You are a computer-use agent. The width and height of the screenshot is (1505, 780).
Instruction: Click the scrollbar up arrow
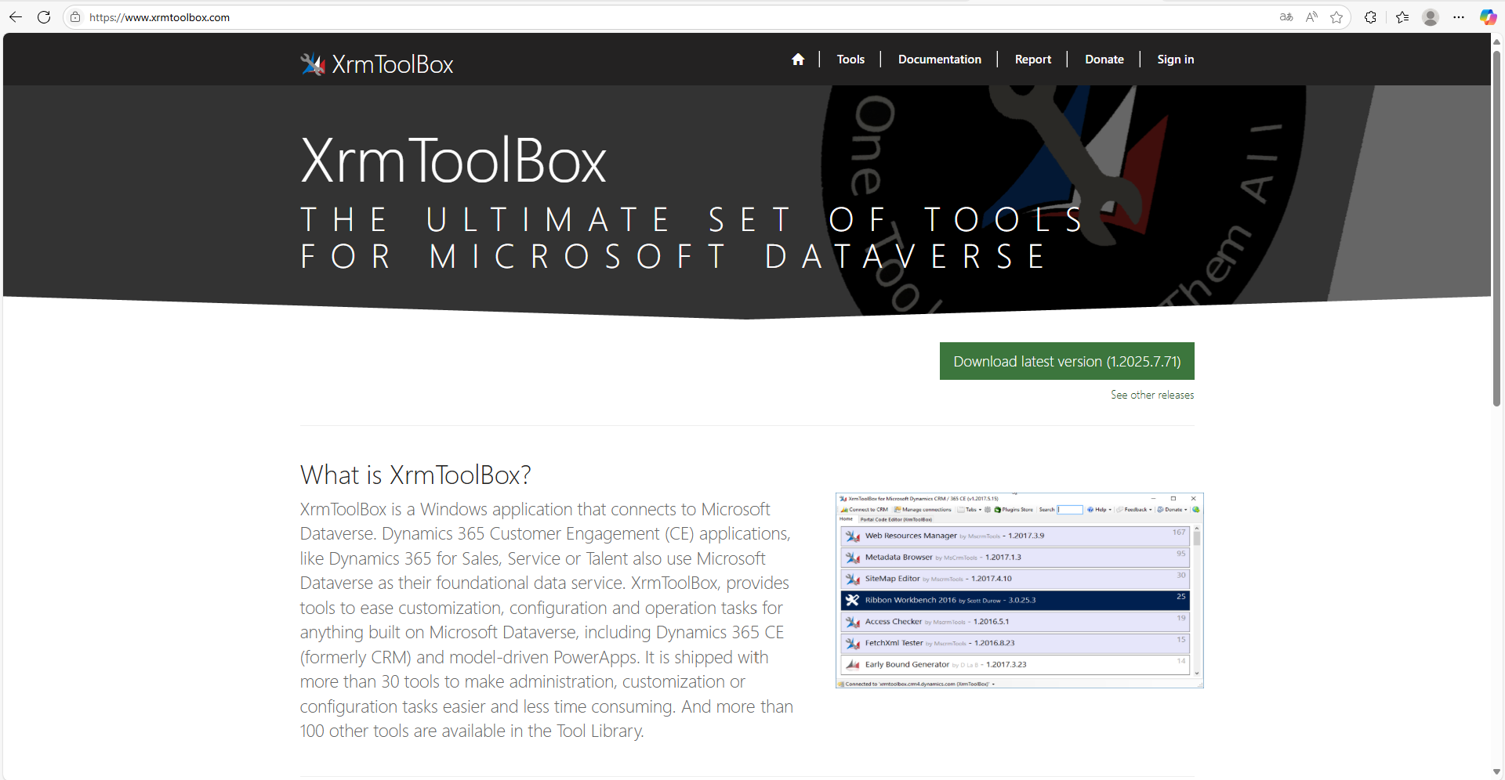click(1496, 41)
